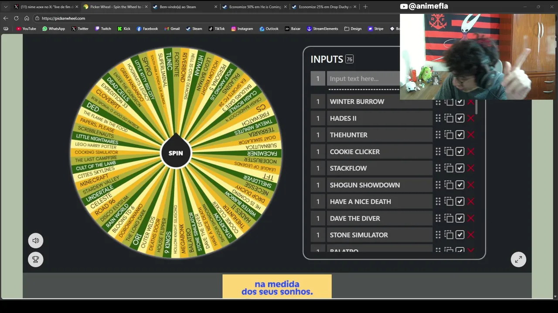The height and width of the screenshot is (313, 558).
Task: Uncheck the SHOGUN SHOWDOWN checkbox
Action: pos(460,185)
